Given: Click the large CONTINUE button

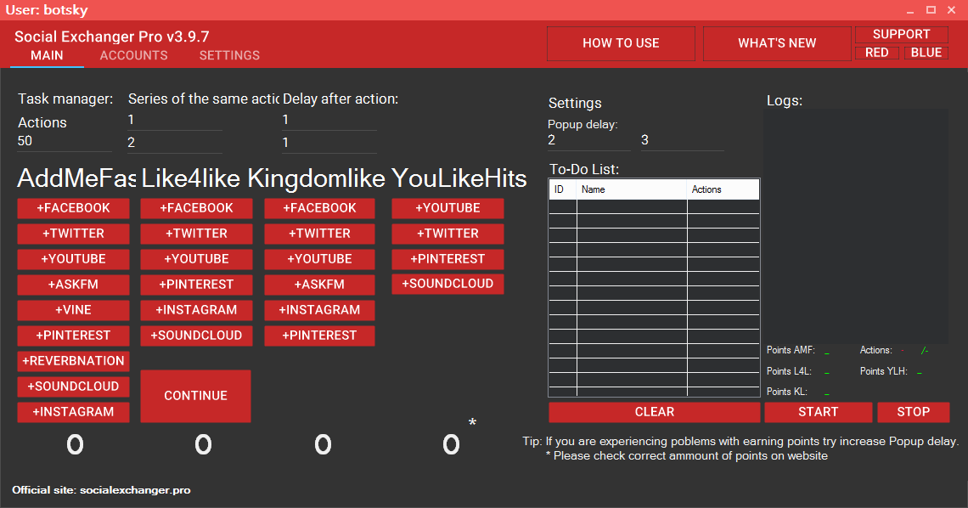Looking at the screenshot, I should (x=195, y=396).
